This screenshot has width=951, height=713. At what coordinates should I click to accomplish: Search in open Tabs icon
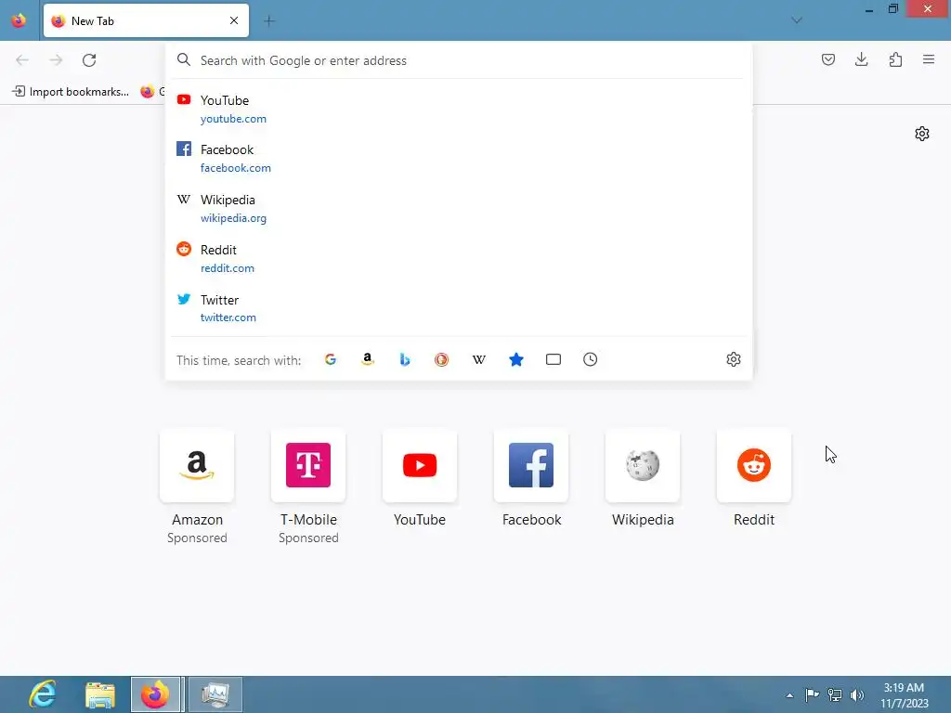click(x=554, y=359)
